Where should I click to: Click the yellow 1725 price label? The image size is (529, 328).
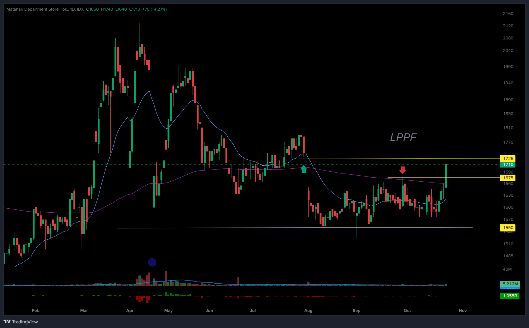click(508, 158)
